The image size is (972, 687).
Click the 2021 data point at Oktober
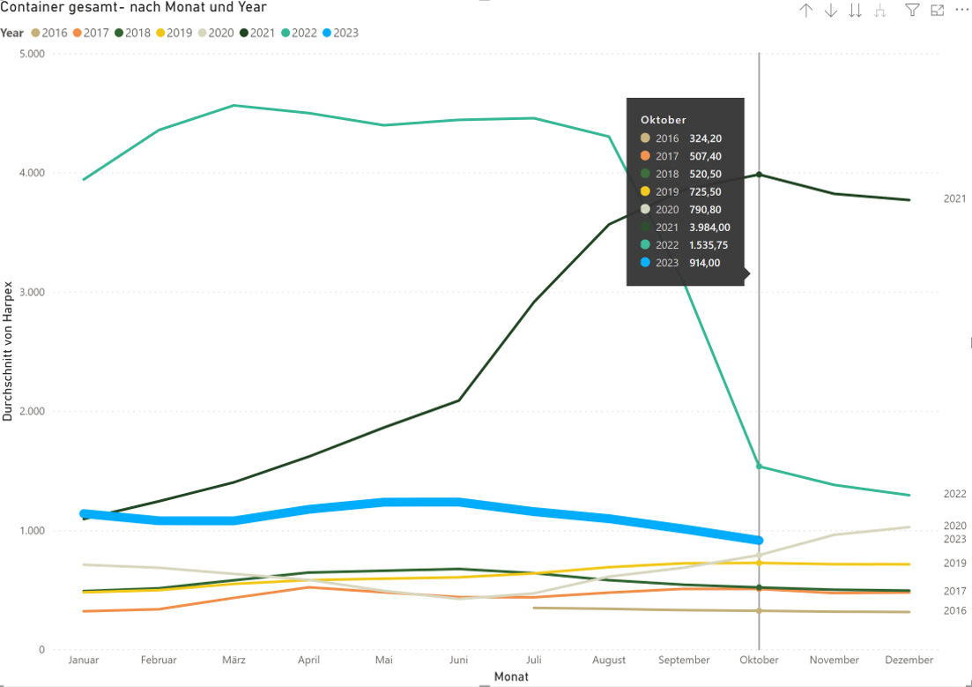[759, 175]
